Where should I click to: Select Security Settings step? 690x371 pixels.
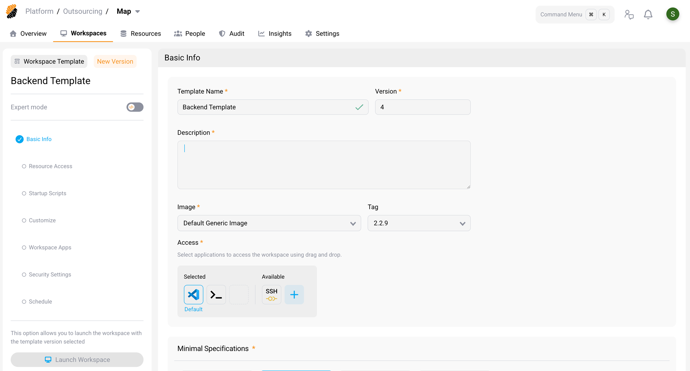(50, 275)
